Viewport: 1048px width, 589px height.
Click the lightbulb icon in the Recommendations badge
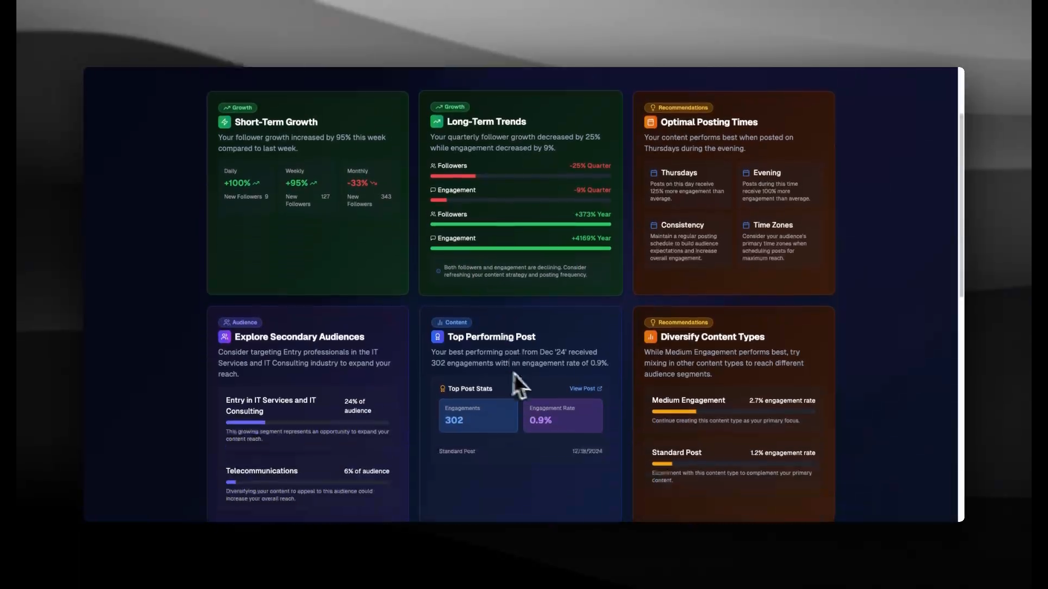click(653, 107)
